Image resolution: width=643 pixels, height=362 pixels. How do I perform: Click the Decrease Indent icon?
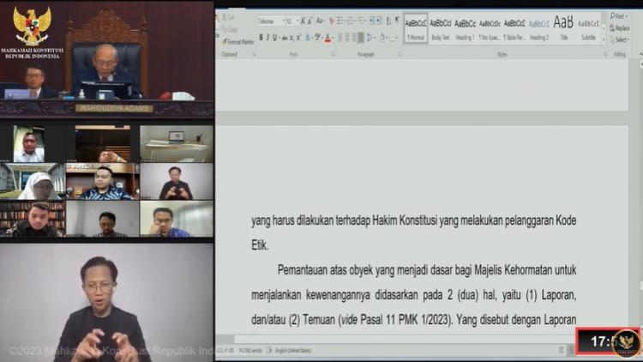tap(372, 21)
